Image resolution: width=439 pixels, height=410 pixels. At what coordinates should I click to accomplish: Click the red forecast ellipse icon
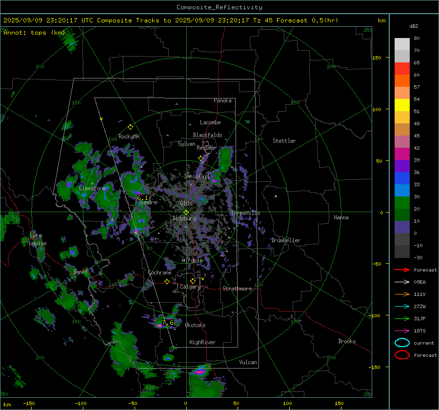click(402, 355)
